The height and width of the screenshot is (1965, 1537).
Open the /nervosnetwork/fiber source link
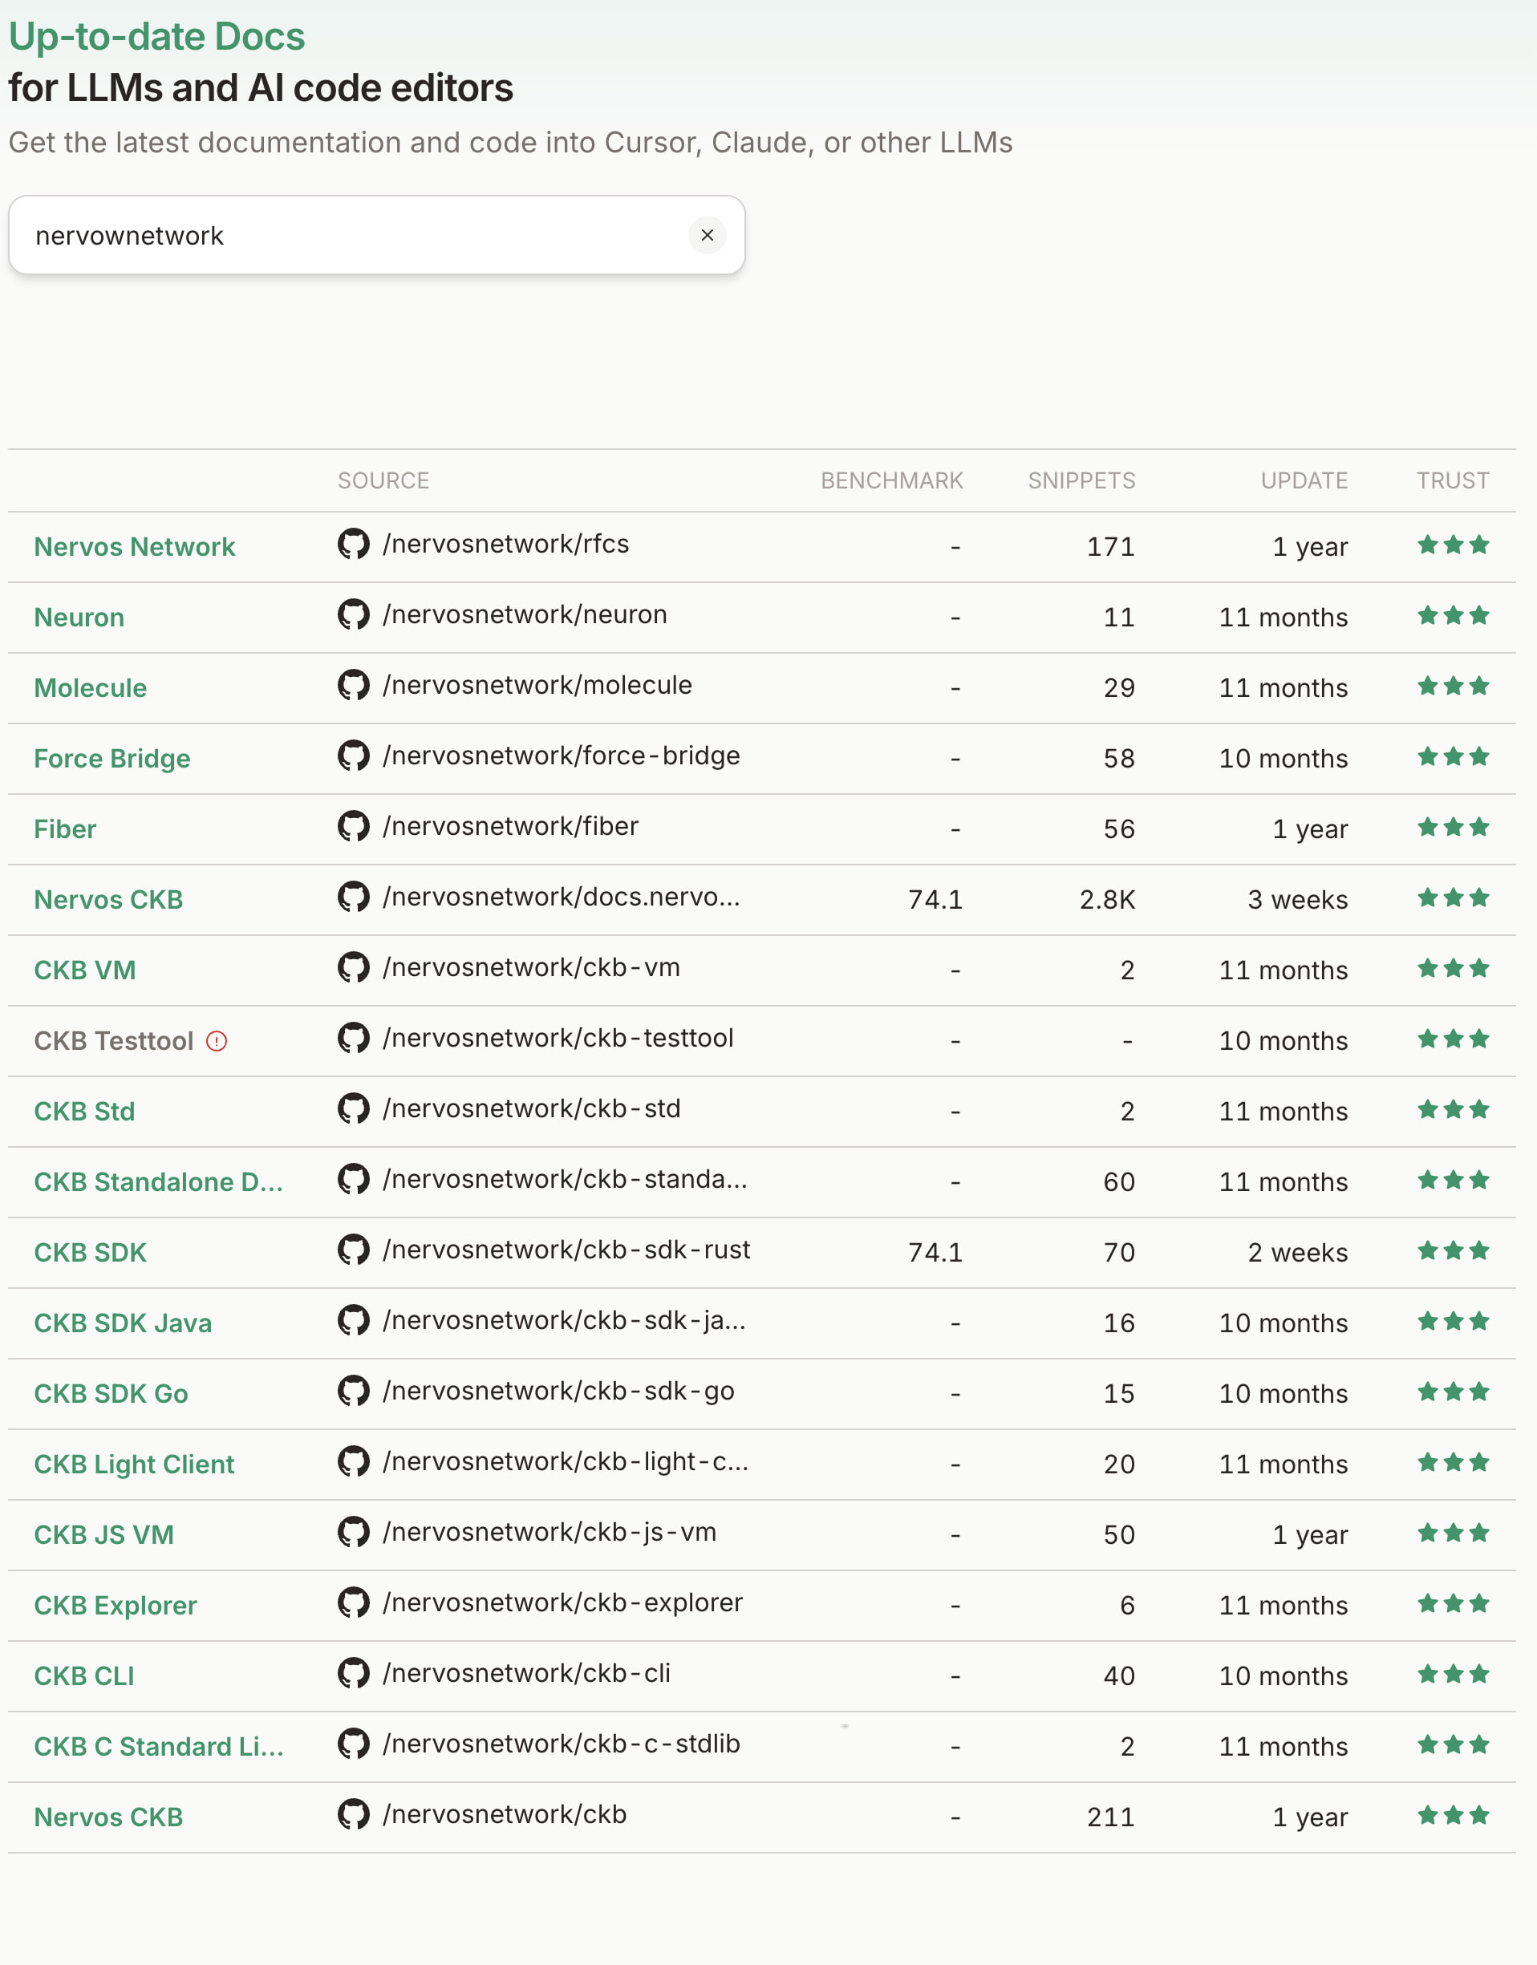coord(510,826)
